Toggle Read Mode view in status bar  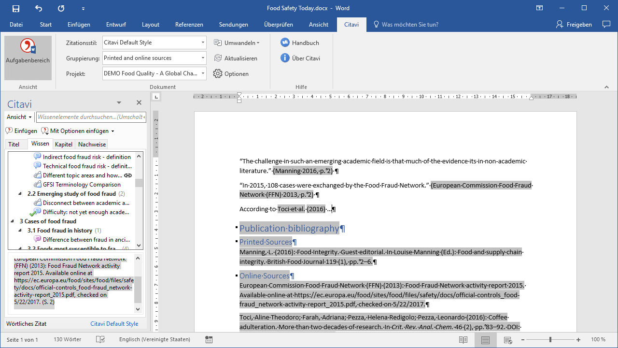point(463,340)
